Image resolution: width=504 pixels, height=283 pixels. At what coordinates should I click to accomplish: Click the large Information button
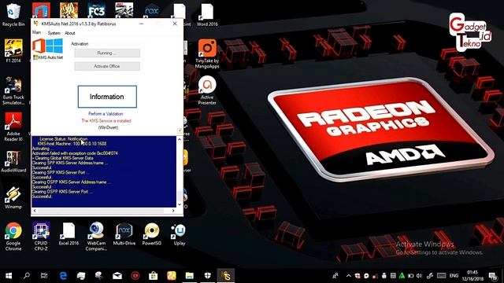tap(107, 97)
